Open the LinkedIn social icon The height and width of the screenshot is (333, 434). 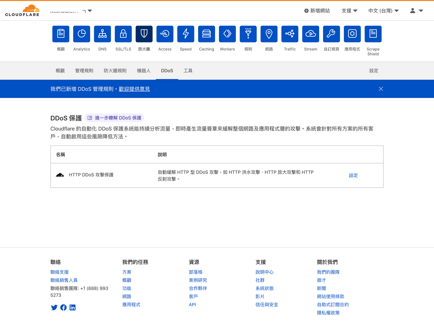coord(73,308)
